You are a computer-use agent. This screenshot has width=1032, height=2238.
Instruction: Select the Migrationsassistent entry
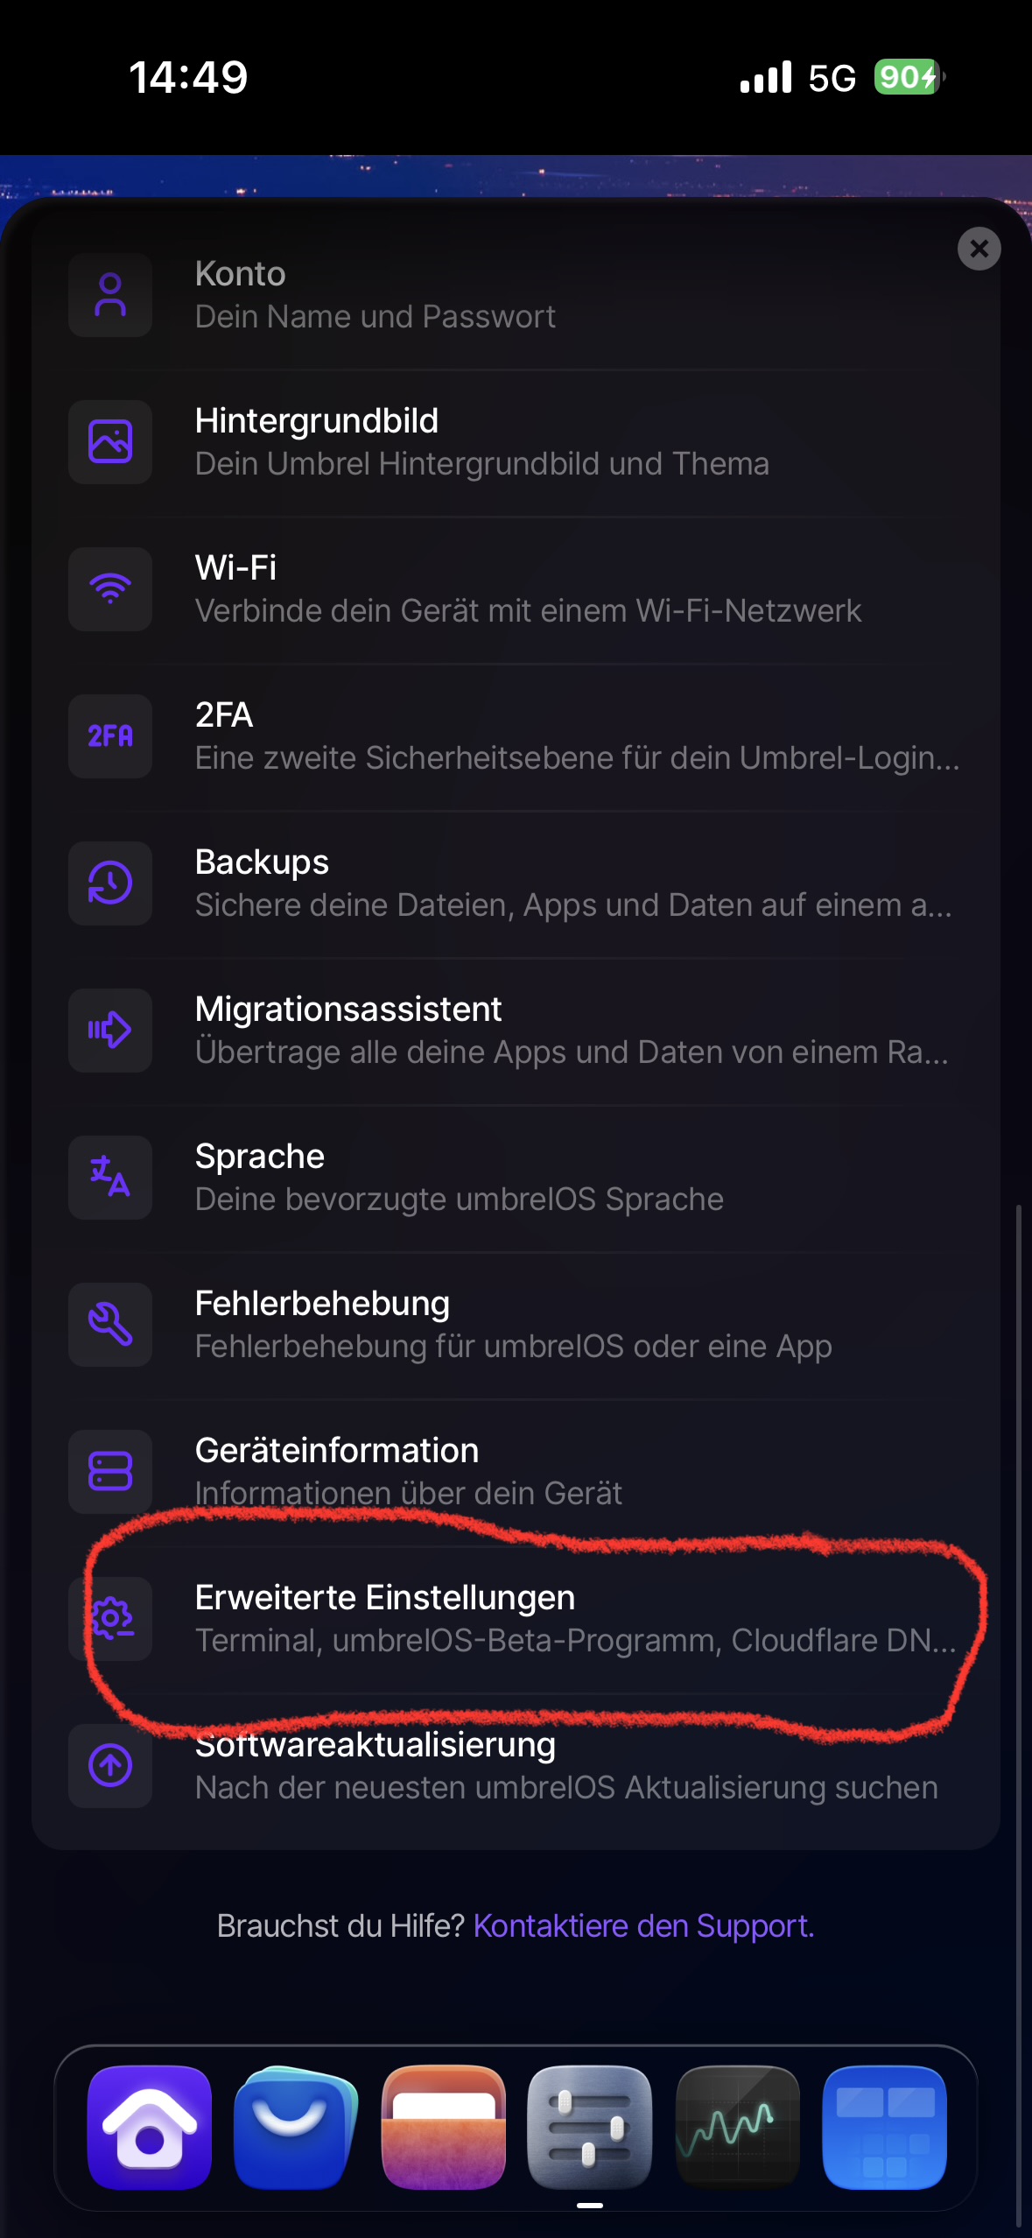(525, 1031)
